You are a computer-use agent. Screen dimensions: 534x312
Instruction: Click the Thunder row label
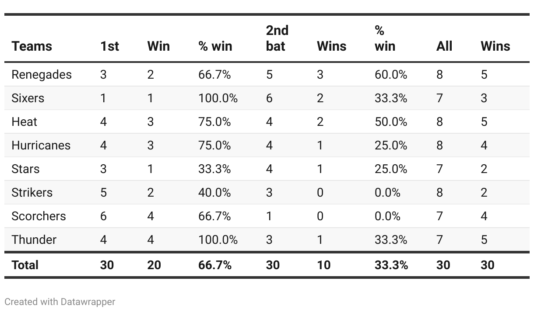click(34, 239)
